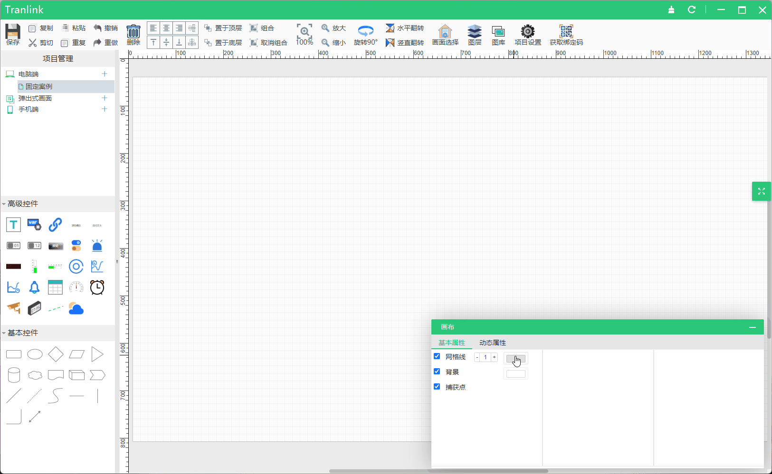Select the data table widget
This screenshot has width=772, height=474.
[55, 287]
